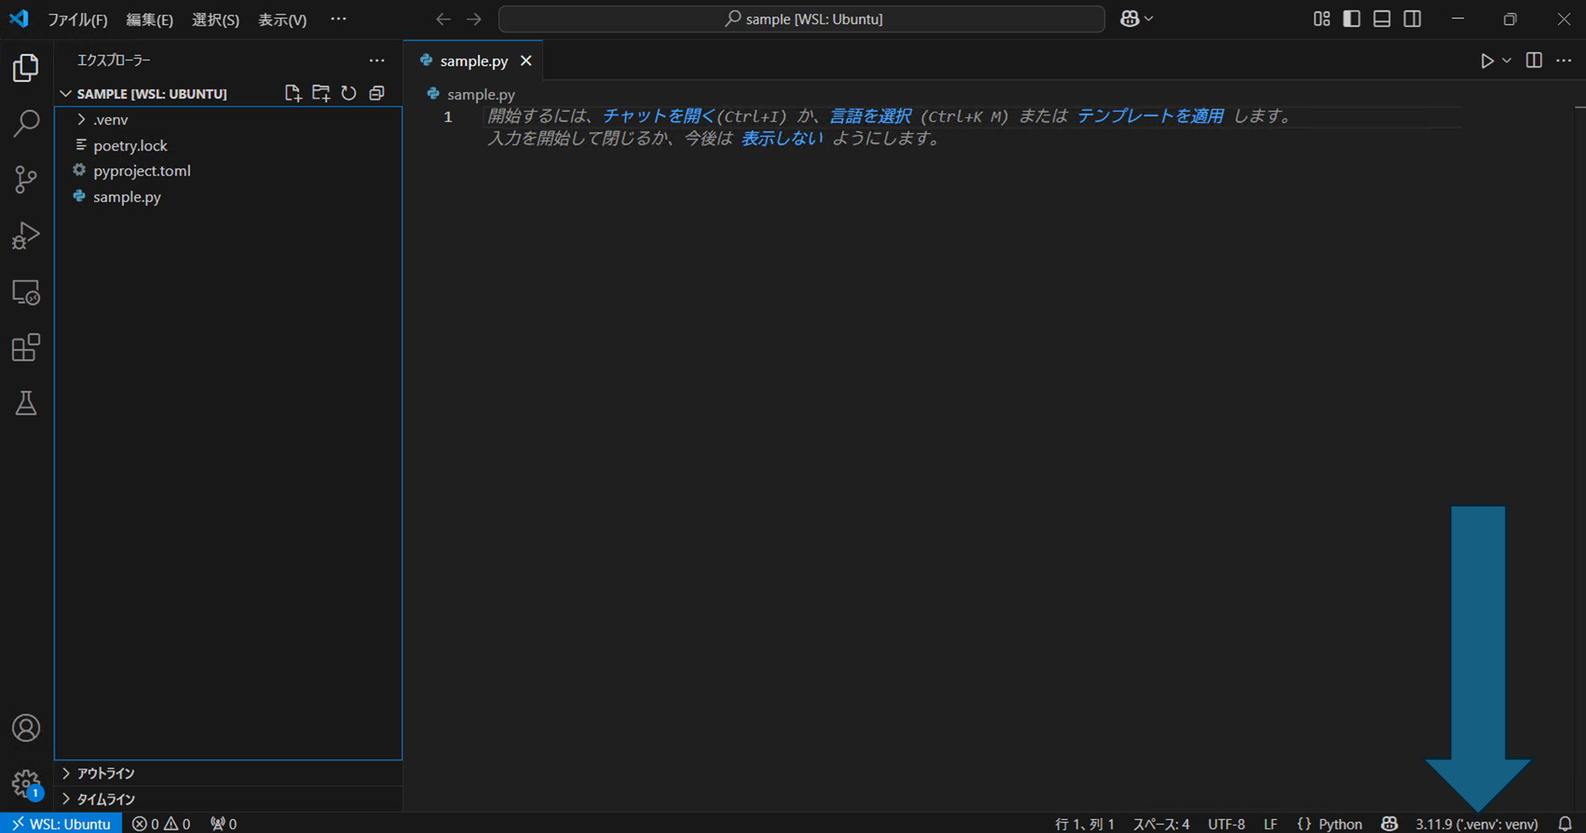Select the 3.11.9 ('.venv': venv) interpreter
The width and height of the screenshot is (1586, 833).
coord(1477,824)
